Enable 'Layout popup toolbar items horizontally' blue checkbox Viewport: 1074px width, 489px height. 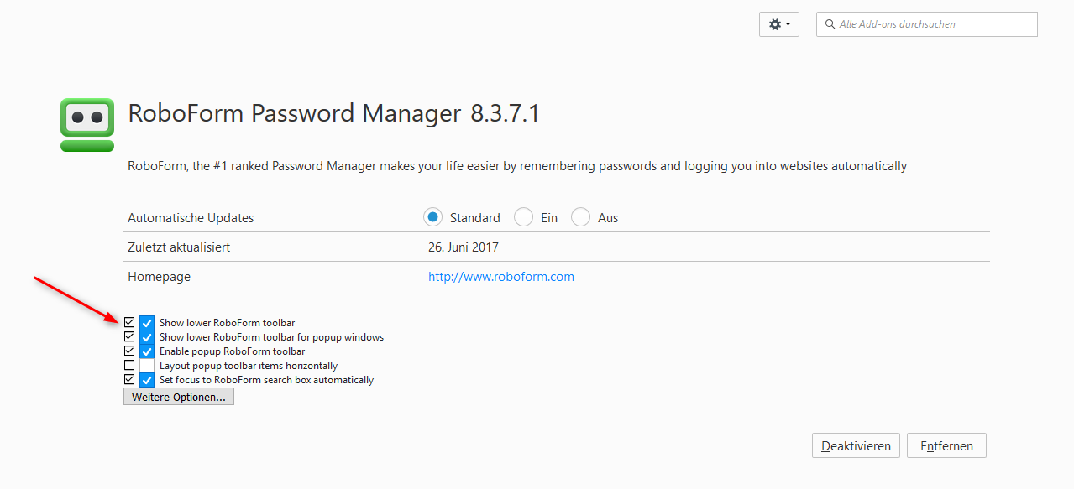tap(147, 366)
